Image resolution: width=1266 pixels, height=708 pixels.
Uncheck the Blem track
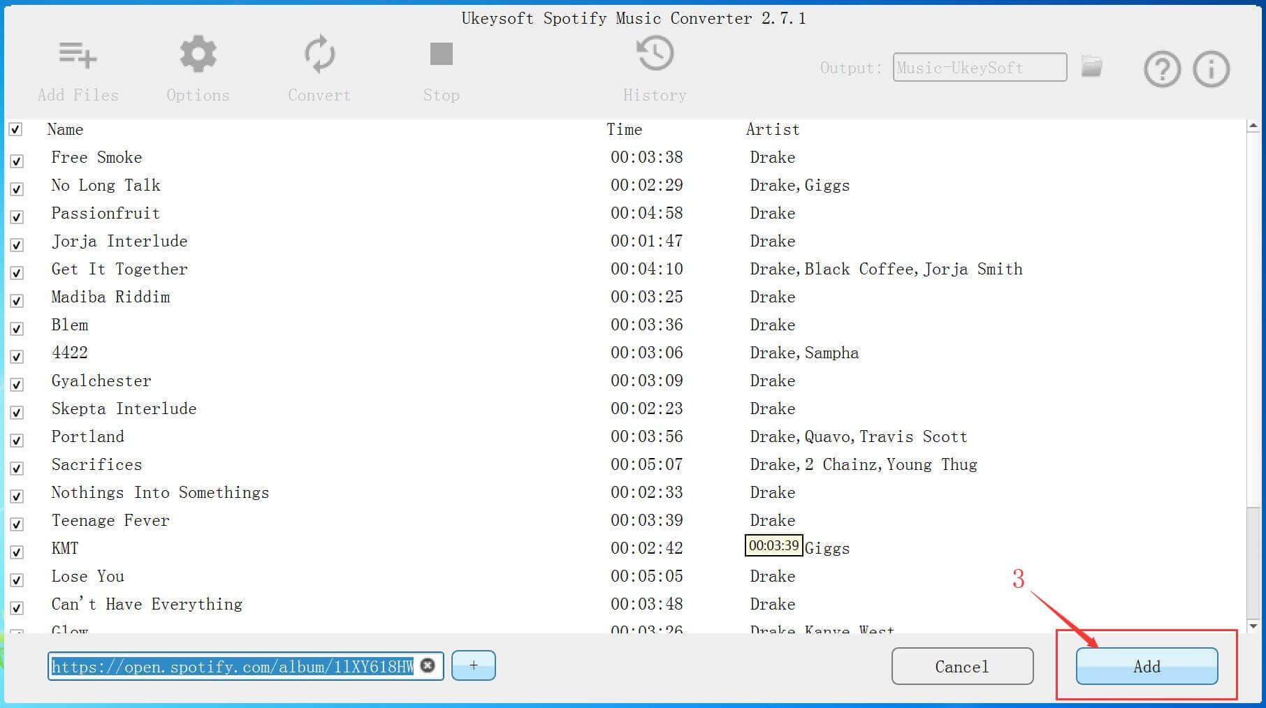click(x=17, y=328)
